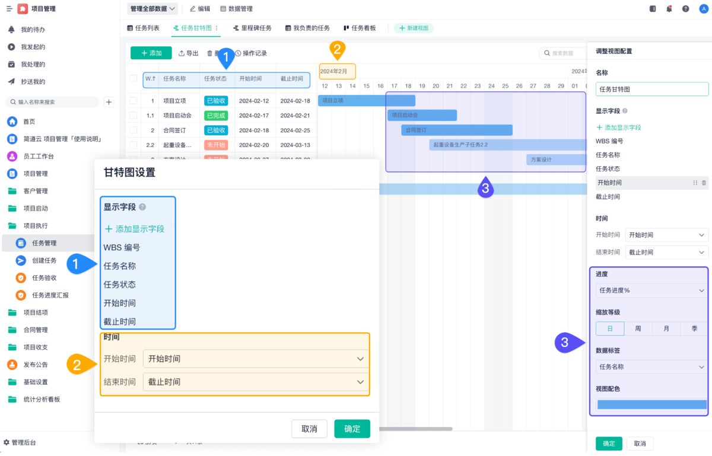Select the 日 zoom level option
712x456 pixels.
click(x=610, y=328)
